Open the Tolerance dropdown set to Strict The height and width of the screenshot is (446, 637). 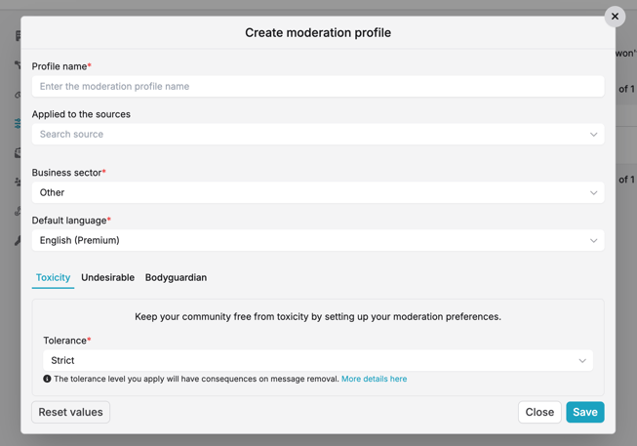(317, 360)
